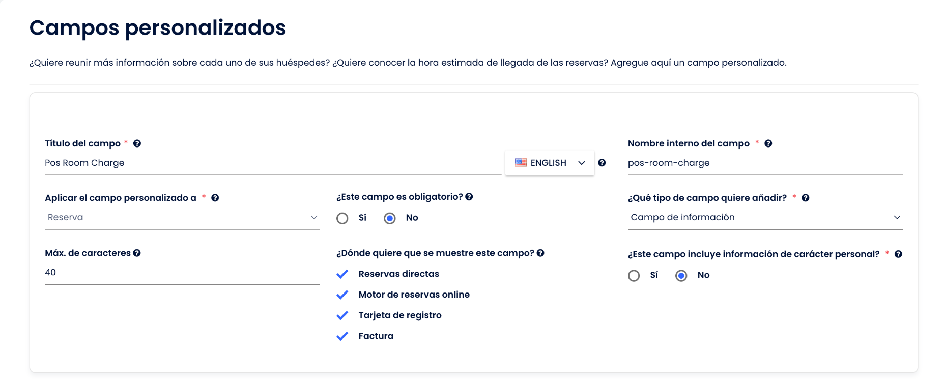Open help for información de carácter personal question

(899, 254)
